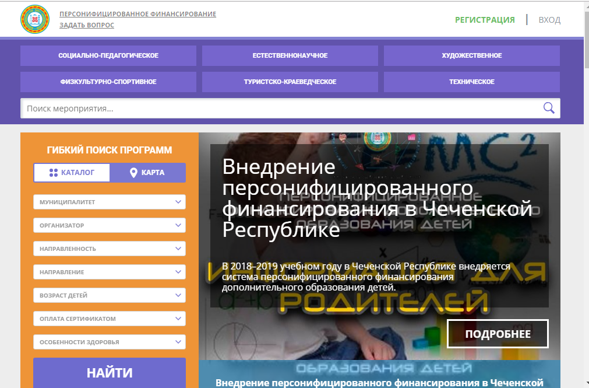Open the Направление dropdown list
The width and height of the screenshot is (589, 388).
[x=110, y=272]
